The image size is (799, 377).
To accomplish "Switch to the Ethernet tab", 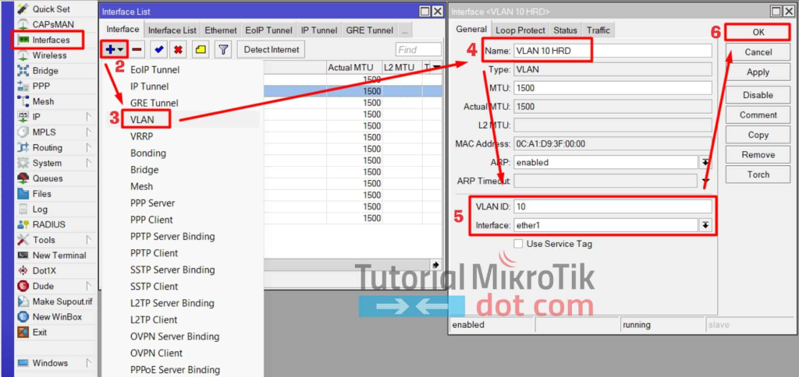I will (221, 30).
